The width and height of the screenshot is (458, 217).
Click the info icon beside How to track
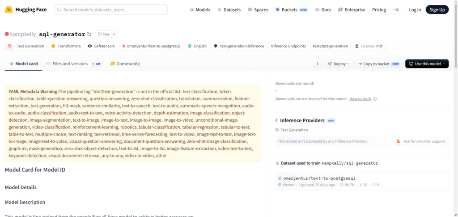tap(375, 99)
